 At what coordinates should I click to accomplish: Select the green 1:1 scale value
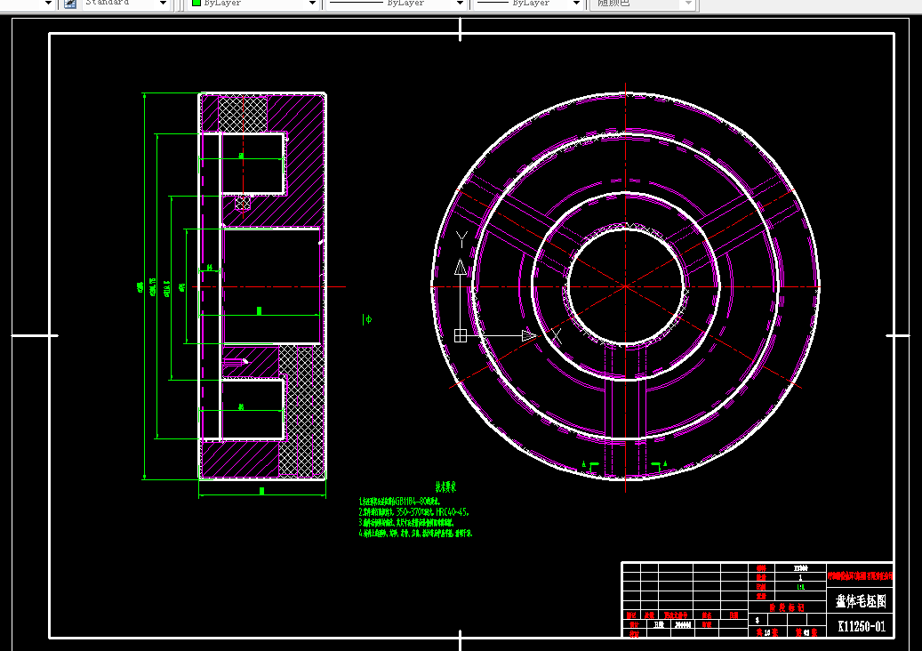tap(801, 587)
